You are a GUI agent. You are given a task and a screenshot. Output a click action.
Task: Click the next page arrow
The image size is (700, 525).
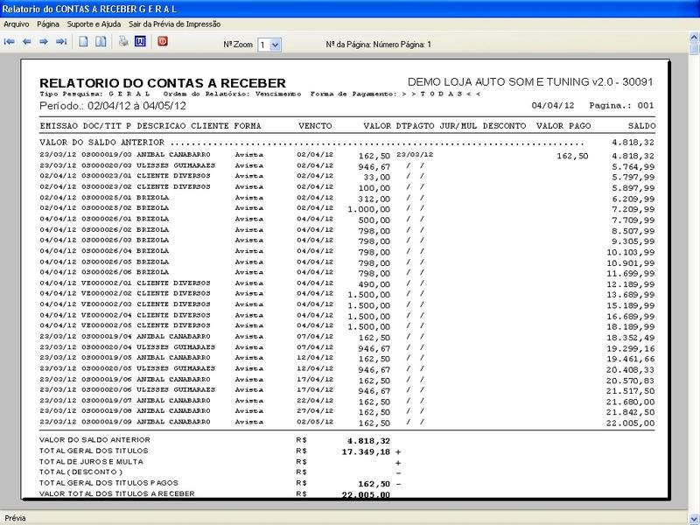tap(45, 41)
